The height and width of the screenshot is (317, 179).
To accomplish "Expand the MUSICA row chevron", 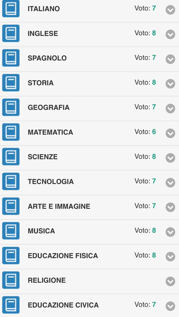I will click(170, 232).
